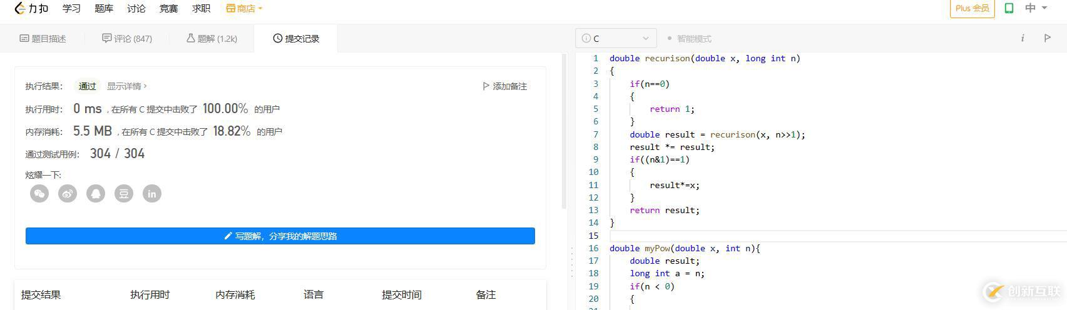This screenshot has width=1067, height=310.
Task: Open 求职 in top navigation
Action: click(202, 8)
